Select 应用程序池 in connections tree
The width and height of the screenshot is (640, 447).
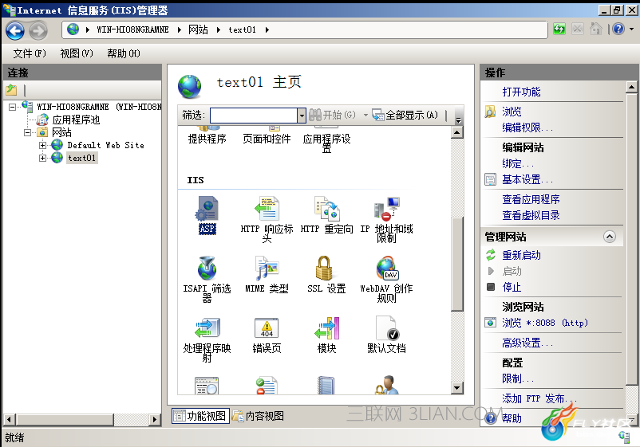(76, 120)
